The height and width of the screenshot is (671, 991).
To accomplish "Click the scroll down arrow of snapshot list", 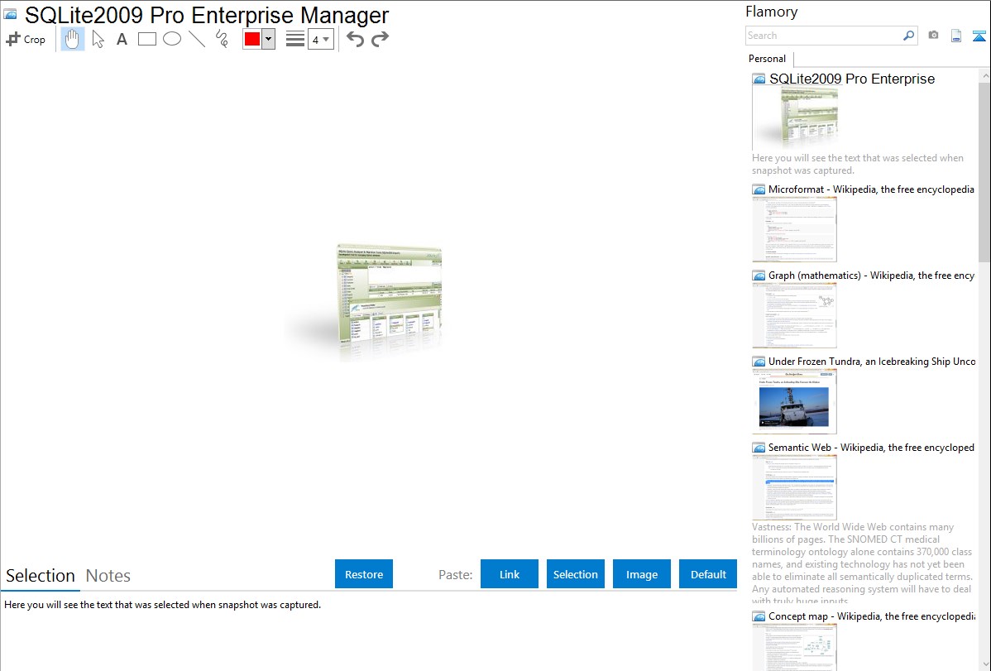I will click(984, 664).
